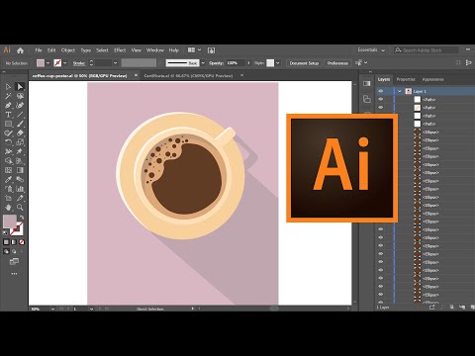Open the Edit Toolbar three-dots button
The height and width of the screenshot is (356, 475).
[x=14, y=274]
